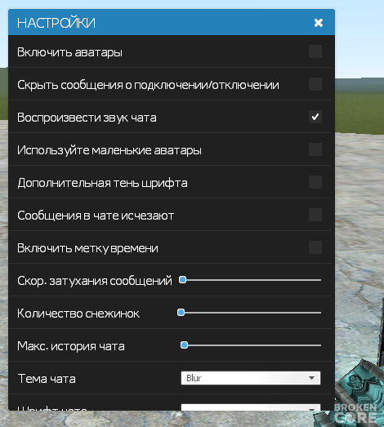Click the Количество снежинок slider handle
Image resolution: width=384 pixels, height=427 pixels.
(x=181, y=313)
